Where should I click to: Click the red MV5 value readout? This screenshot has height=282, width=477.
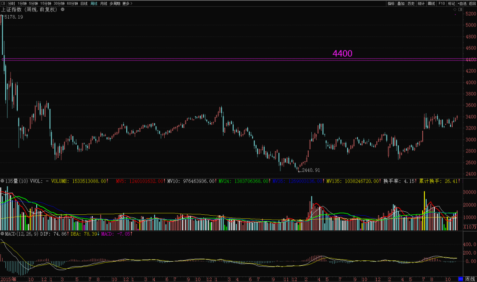coord(140,181)
